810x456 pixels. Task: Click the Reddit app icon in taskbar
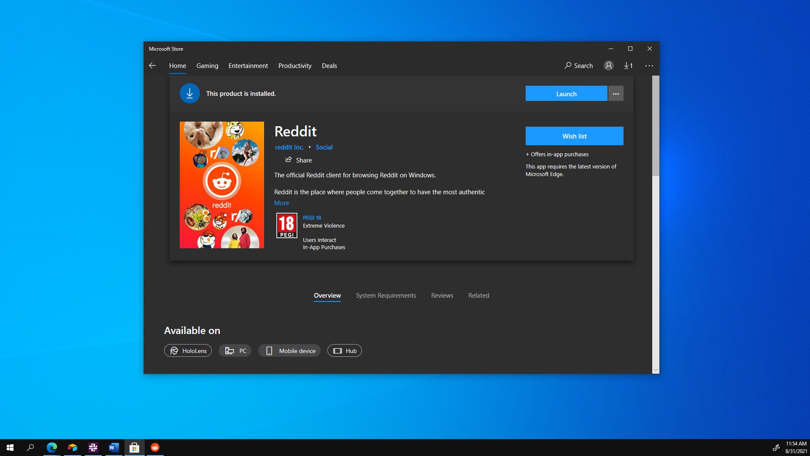[x=155, y=447]
